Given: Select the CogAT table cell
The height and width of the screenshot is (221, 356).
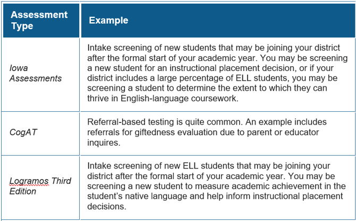Looking at the screenshot, I should click(40, 134).
